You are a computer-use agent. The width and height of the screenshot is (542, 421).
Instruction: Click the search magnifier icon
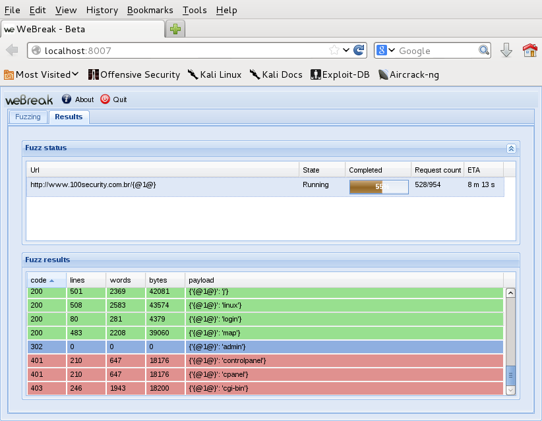click(x=484, y=51)
